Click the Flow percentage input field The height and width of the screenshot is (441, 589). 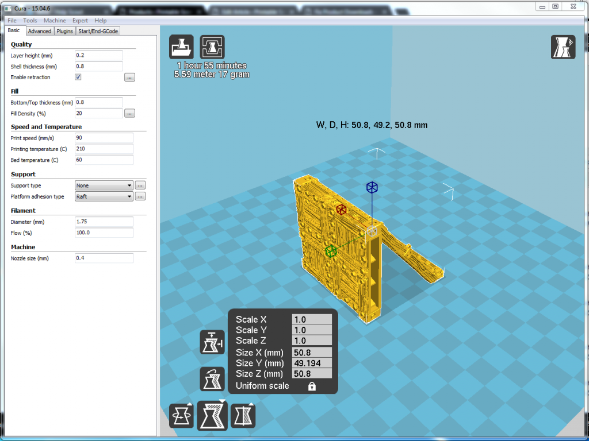(x=104, y=233)
